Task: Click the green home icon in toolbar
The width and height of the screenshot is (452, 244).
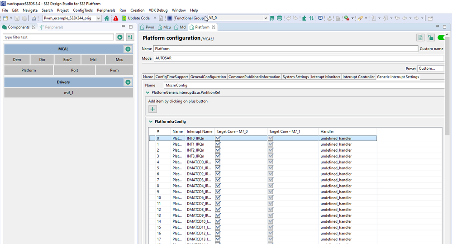Action: [x=107, y=18]
